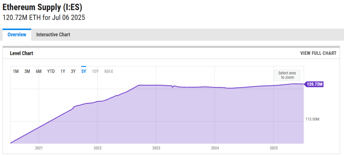
Task: Click the 115.00M y-axis label
Action: (x=312, y=119)
